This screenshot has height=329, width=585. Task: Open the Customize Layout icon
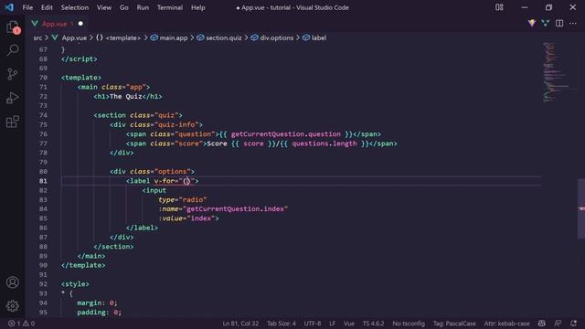pos(499,7)
